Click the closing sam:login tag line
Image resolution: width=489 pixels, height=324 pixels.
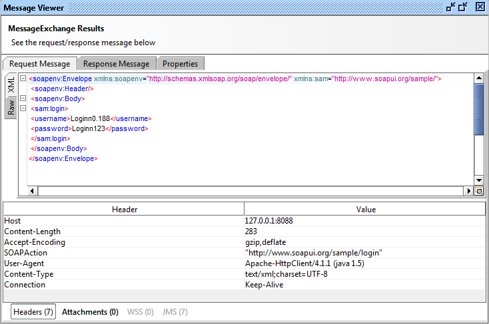[51, 138]
